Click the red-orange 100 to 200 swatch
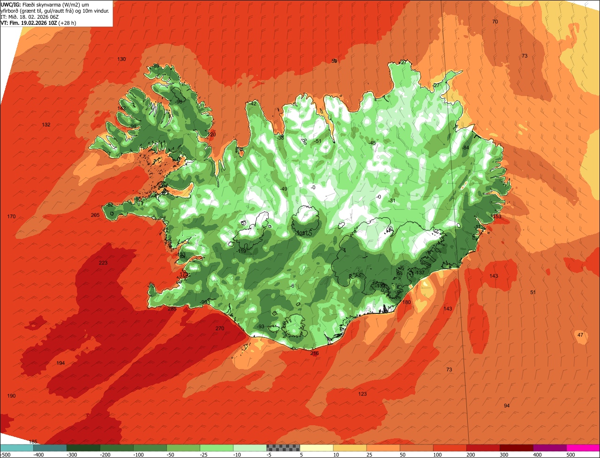Image resolution: width=600 pixels, height=458 pixels. [x=450, y=448]
